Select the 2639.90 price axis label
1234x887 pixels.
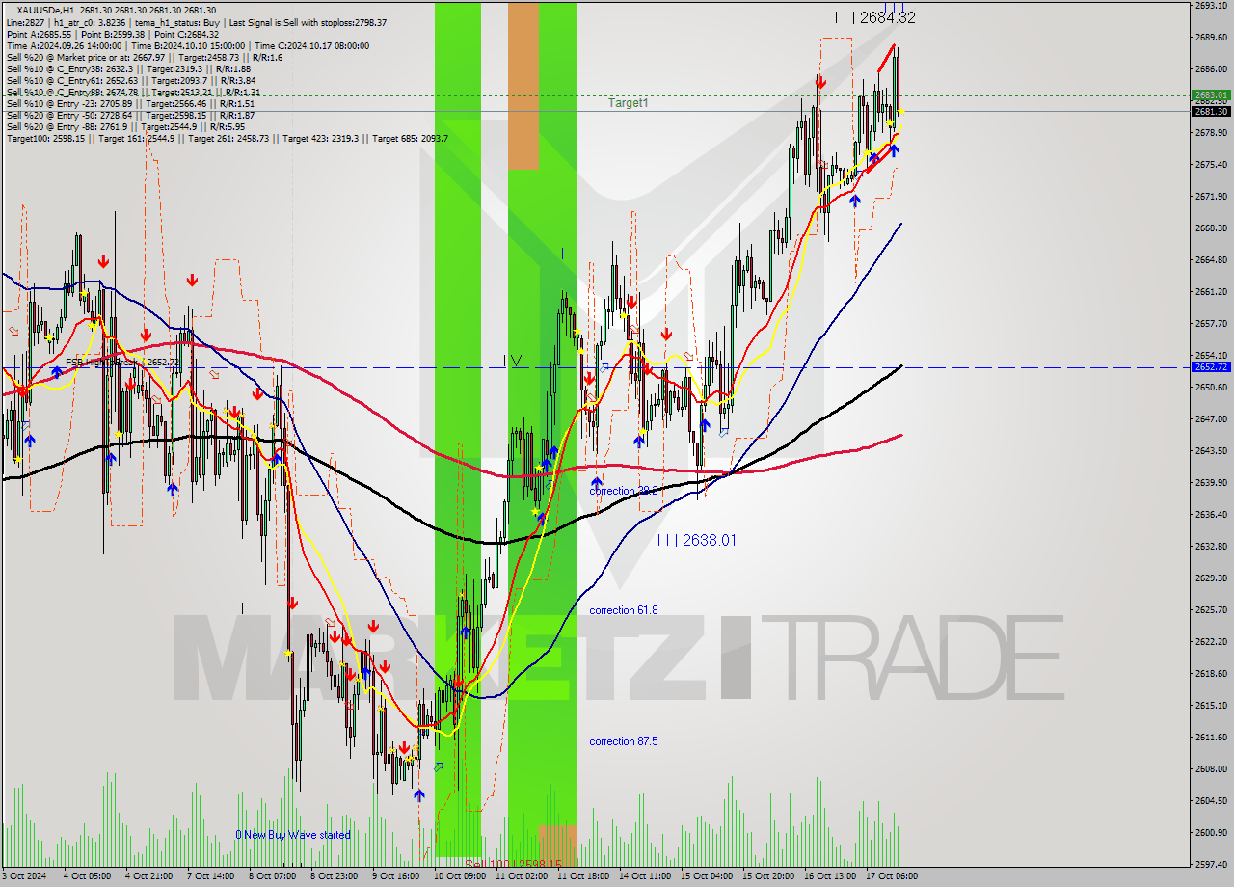click(1211, 482)
